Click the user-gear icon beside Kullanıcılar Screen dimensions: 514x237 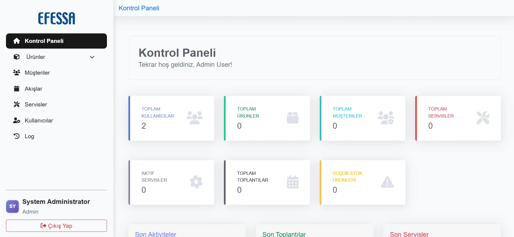pyautogui.click(x=17, y=121)
